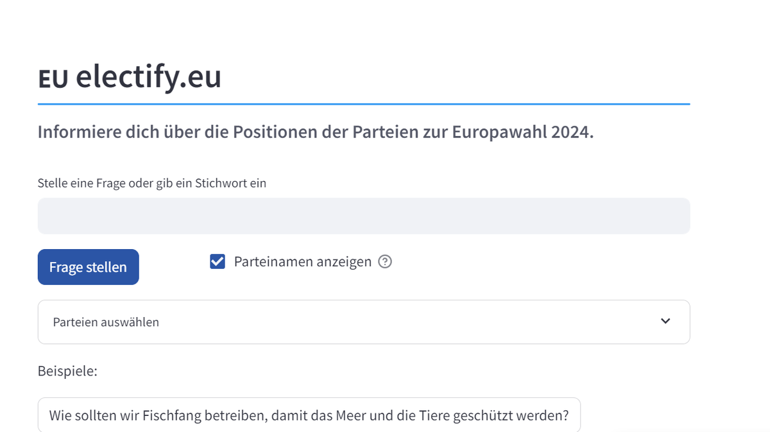Viewport: 770px width, 432px height.
Task: Click the Europawahl 2024 subtitle text
Action: pos(316,132)
